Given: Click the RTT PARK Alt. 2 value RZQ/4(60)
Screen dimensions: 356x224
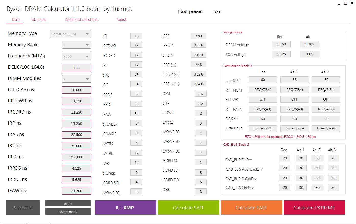Looking at the screenshot, I should 326,109.
